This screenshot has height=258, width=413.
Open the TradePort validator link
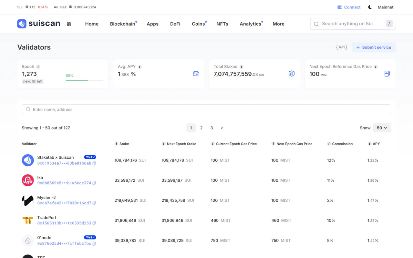pyautogui.click(x=47, y=218)
